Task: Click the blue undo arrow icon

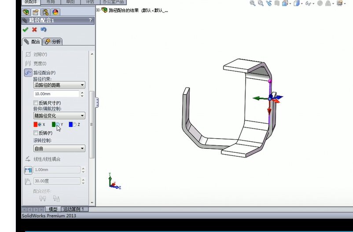Action: click(44, 29)
